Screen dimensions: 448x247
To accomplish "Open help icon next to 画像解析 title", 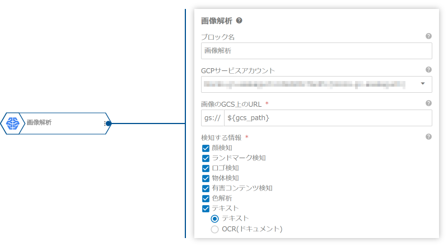I will tap(239, 21).
